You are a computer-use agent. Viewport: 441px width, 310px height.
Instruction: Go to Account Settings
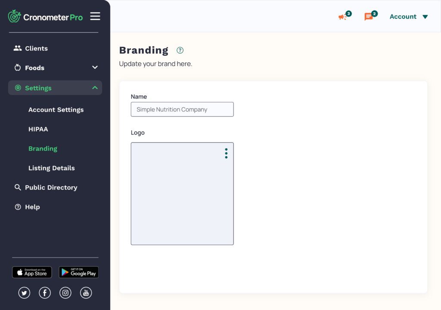(56, 110)
